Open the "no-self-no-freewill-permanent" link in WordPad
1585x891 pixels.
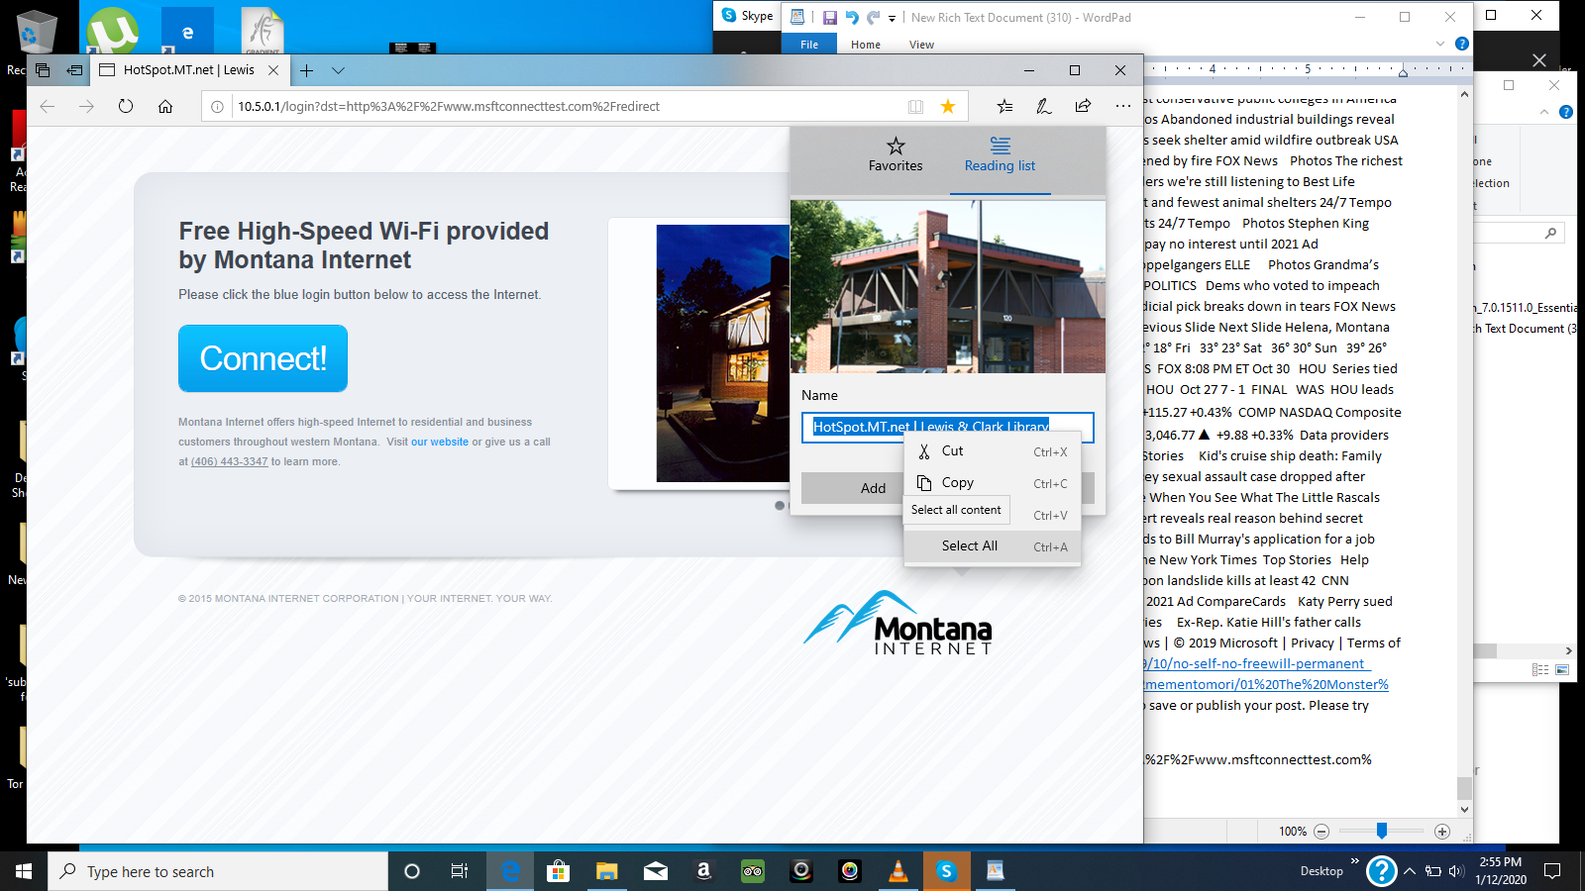[x=1257, y=663]
